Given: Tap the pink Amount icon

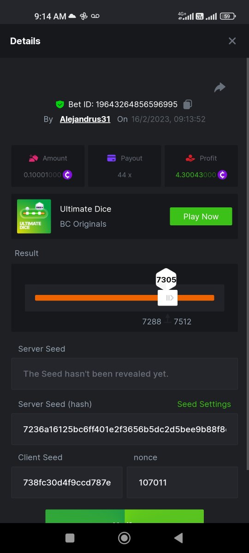Looking at the screenshot, I should (x=33, y=158).
